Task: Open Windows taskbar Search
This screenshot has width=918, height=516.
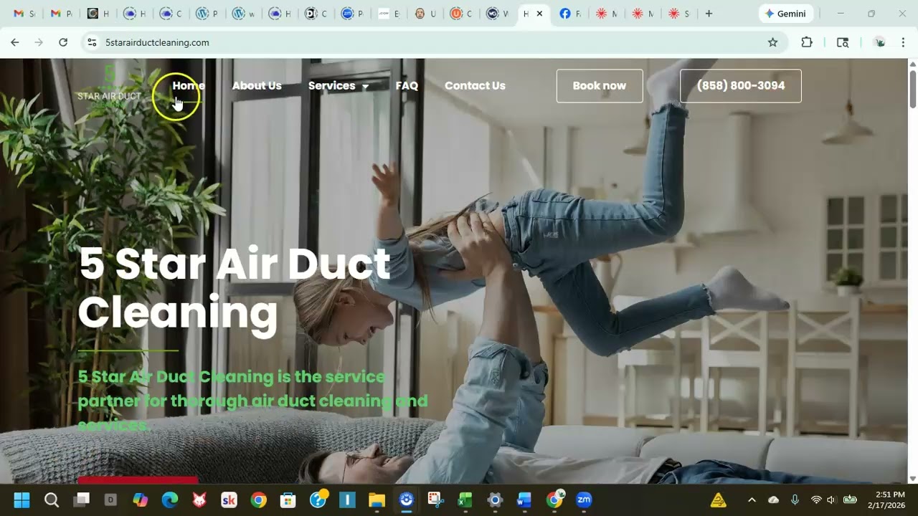Action: [x=52, y=500]
